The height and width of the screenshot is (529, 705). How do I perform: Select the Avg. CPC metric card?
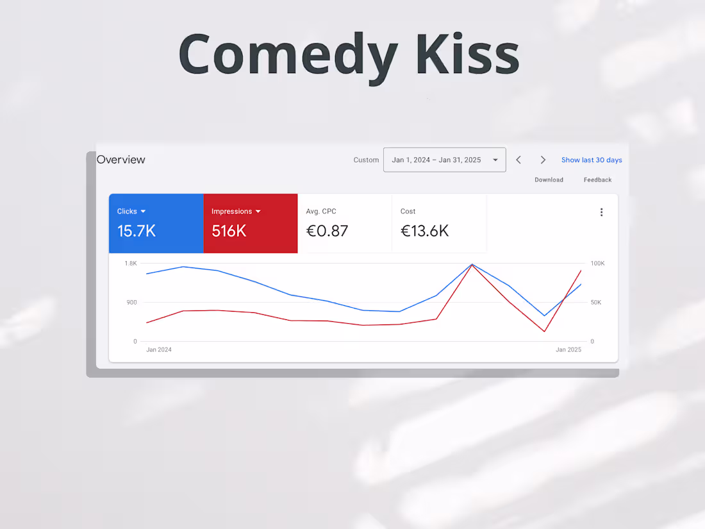pos(344,223)
